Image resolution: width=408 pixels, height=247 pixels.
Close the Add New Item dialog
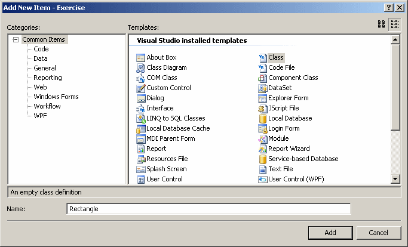point(400,8)
